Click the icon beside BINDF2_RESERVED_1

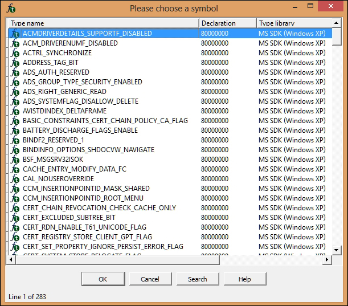[x=15, y=140]
